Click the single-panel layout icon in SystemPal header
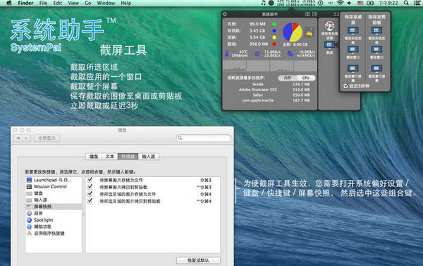Screen dimensions: 423x266 [314, 14]
